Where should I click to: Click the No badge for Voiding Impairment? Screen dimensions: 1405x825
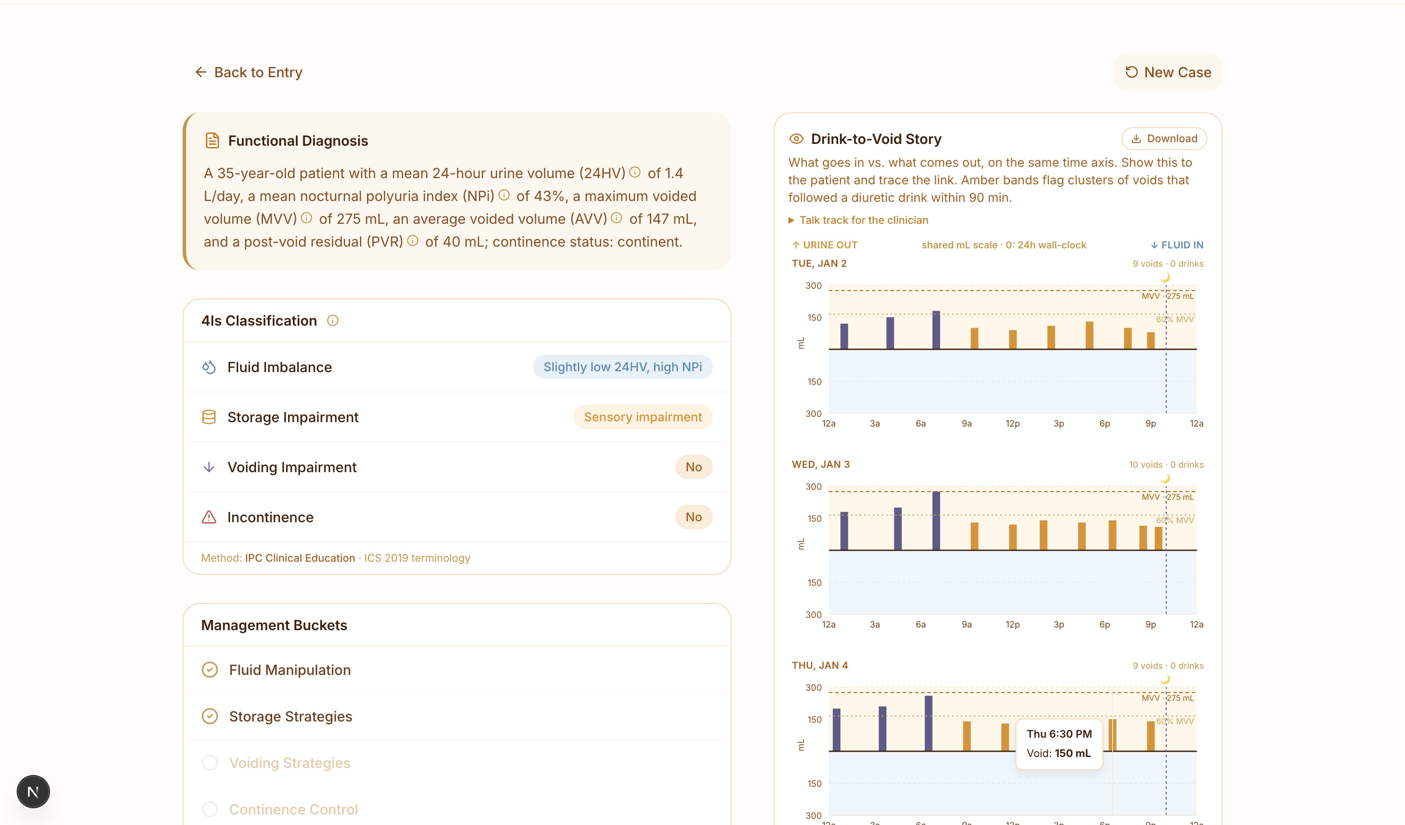tap(694, 467)
